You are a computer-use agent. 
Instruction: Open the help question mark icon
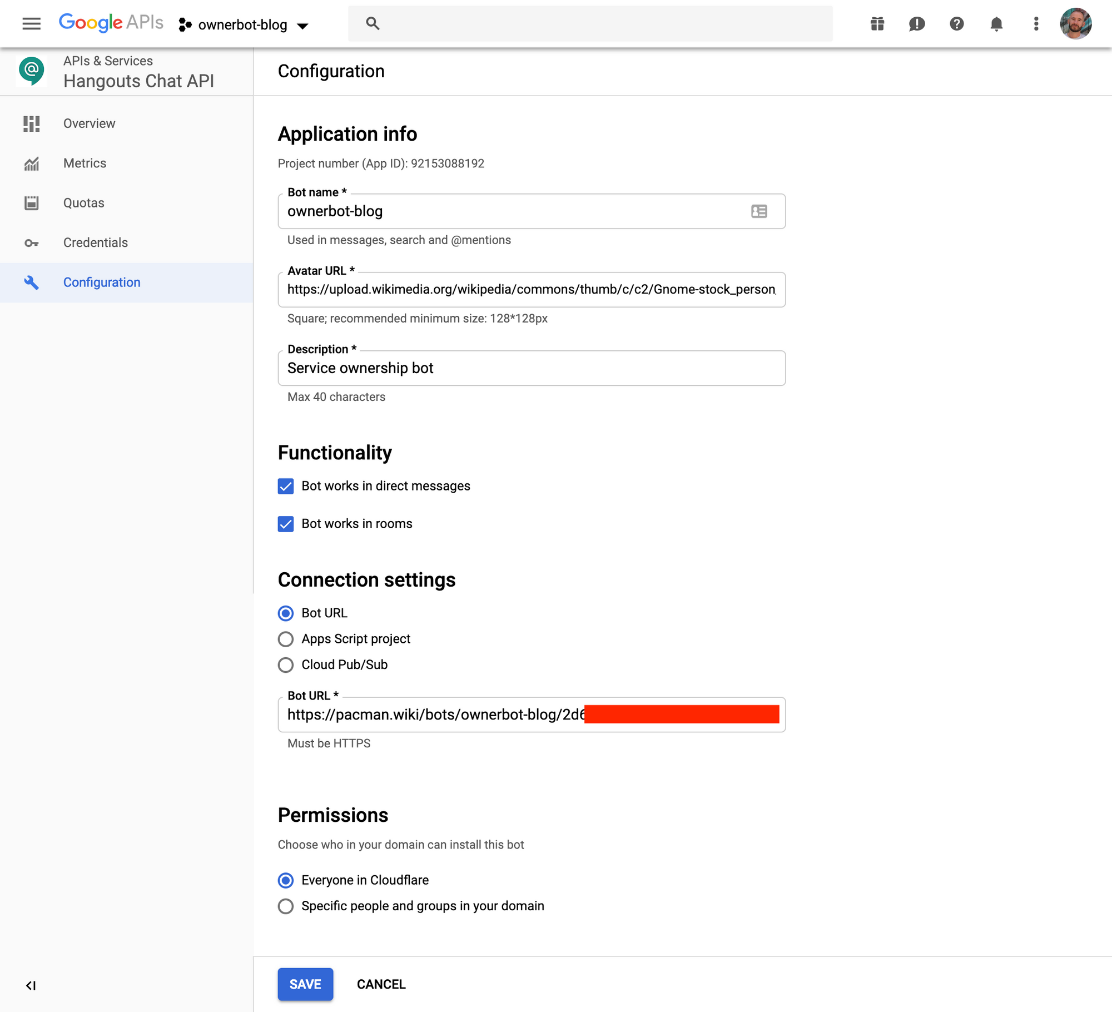[x=956, y=23]
